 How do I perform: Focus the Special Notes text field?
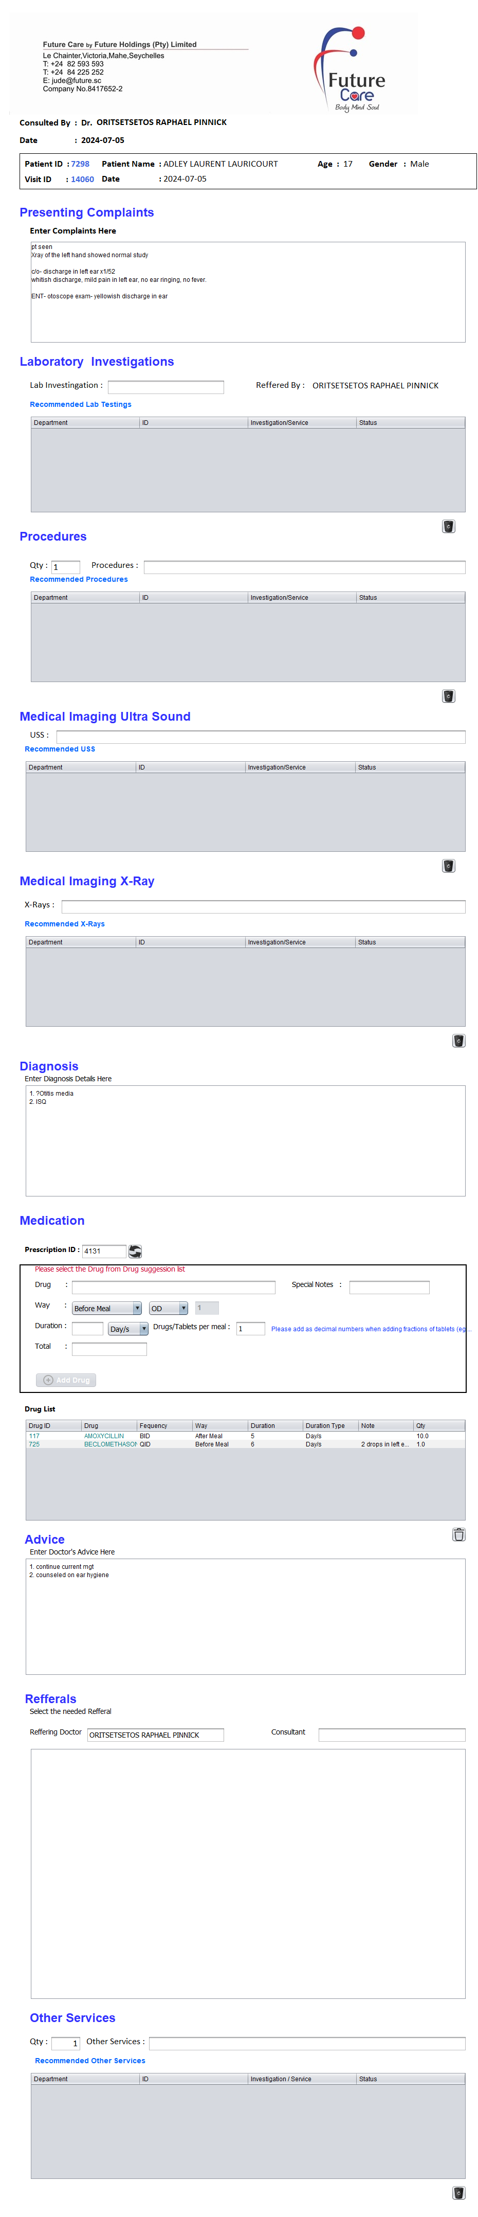(x=389, y=1288)
